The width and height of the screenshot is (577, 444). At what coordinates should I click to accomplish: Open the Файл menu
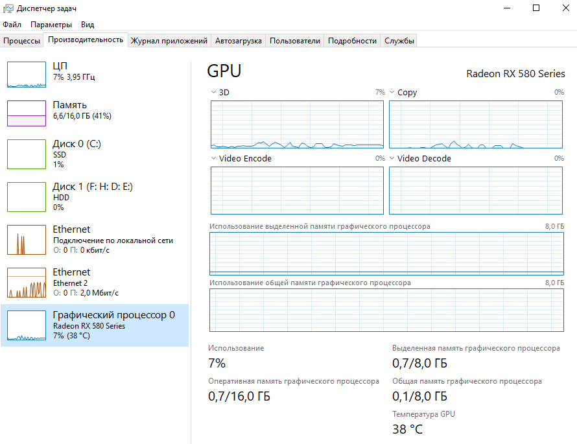click(x=12, y=25)
